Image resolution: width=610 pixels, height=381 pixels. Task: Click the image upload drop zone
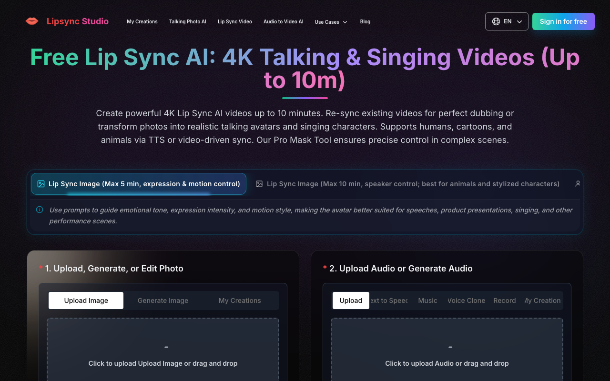point(163,350)
